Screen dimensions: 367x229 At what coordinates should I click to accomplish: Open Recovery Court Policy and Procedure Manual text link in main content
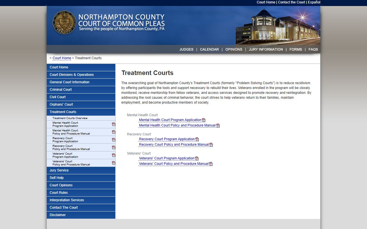174,145
